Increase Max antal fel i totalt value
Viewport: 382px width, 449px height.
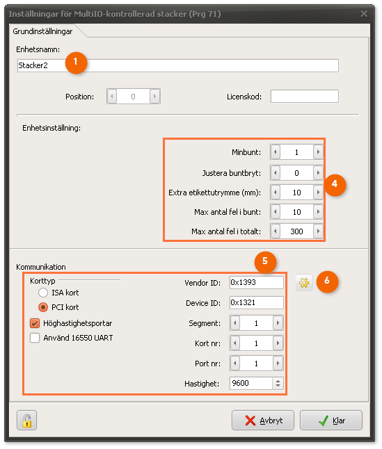coord(318,231)
